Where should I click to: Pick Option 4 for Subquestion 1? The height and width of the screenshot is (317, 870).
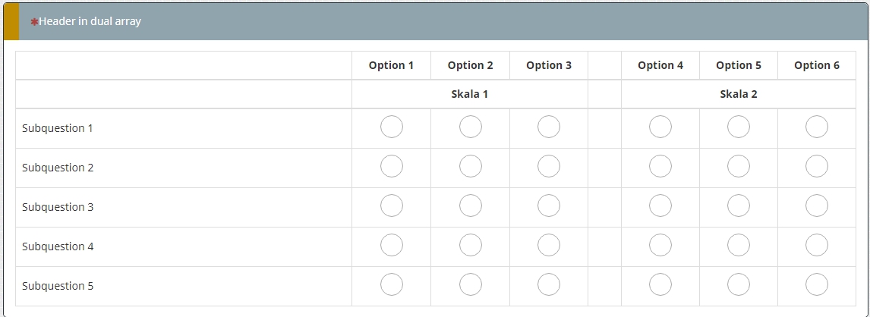[660, 127]
